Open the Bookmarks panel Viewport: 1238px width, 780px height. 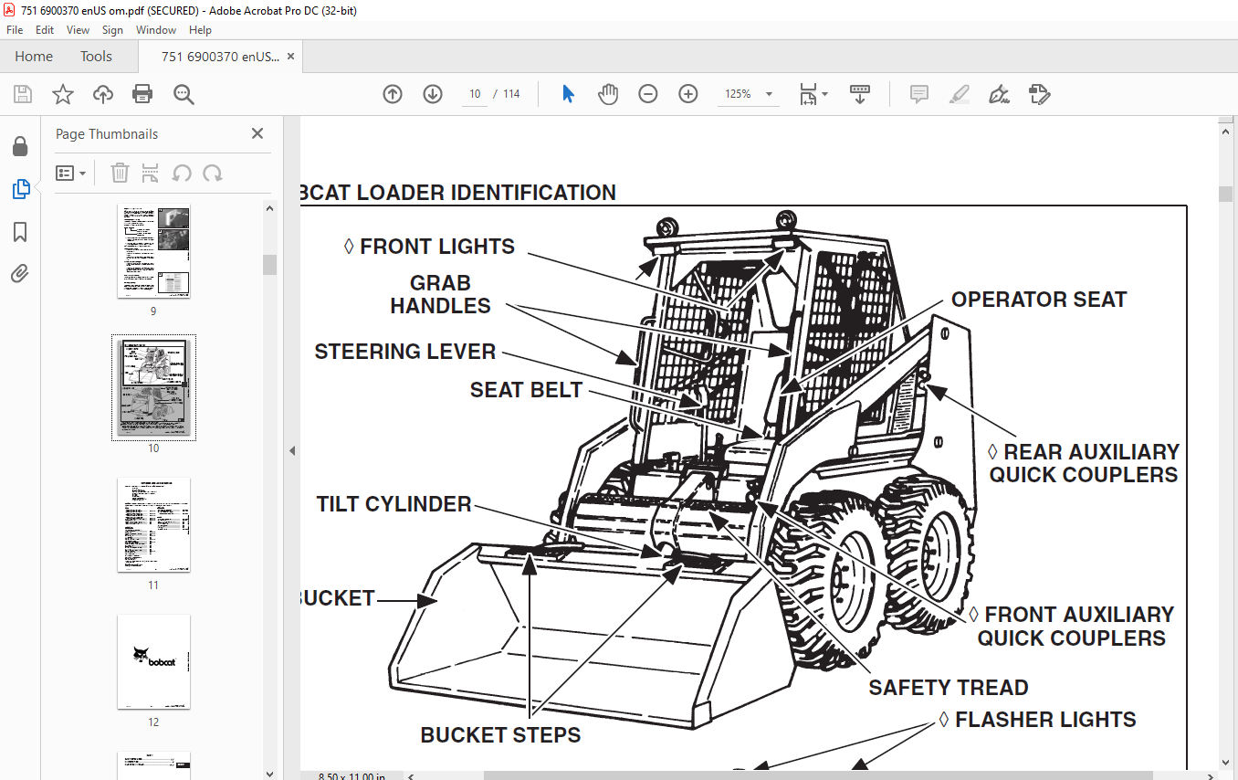pyautogui.click(x=20, y=232)
